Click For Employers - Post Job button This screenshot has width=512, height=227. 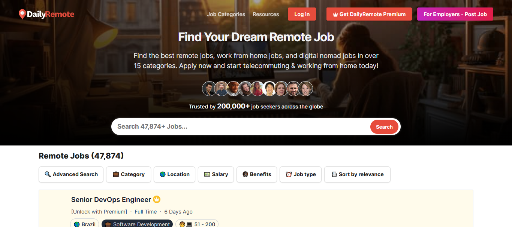click(455, 14)
